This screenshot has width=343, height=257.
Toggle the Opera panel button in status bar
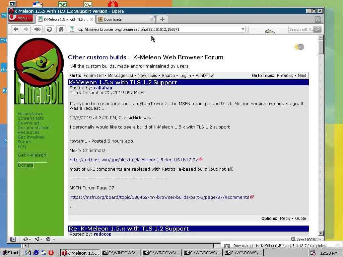(x=13, y=239)
